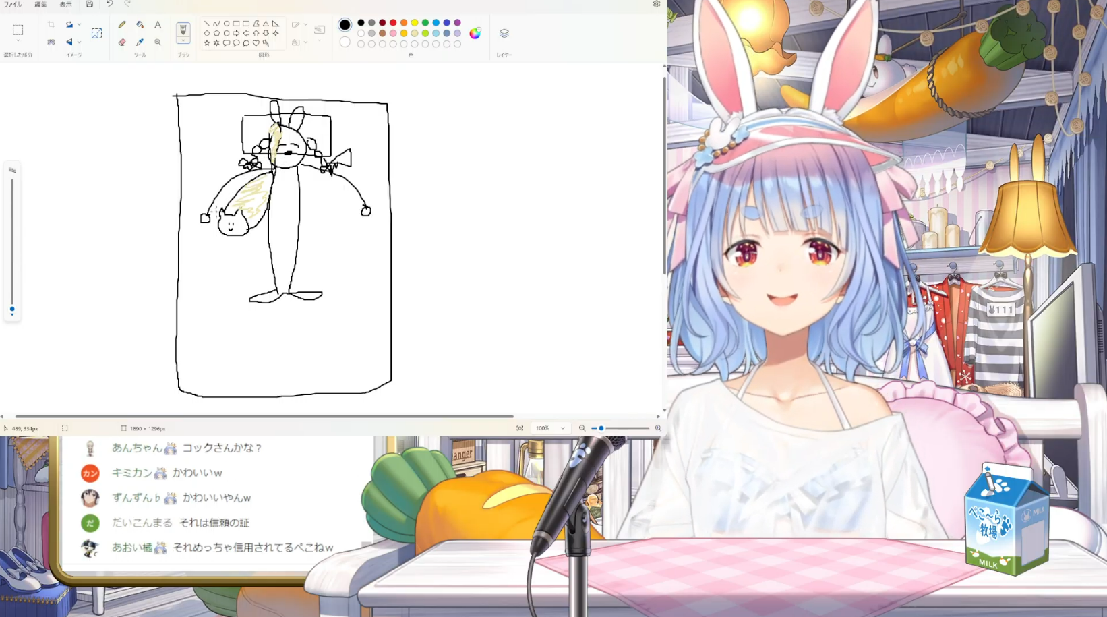Click the fit-to-window icon in status bar
The width and height of the screenshot is (1107, 617).
coord(520,428)
